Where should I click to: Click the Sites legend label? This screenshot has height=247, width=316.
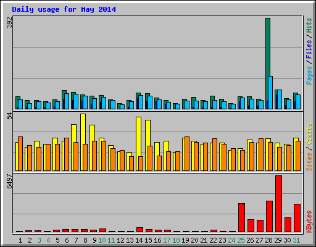click(x=309, y=162)
